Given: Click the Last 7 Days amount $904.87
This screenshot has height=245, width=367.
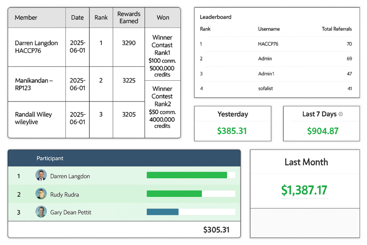Looking at the screenshot, I should [x=323, y=131].
